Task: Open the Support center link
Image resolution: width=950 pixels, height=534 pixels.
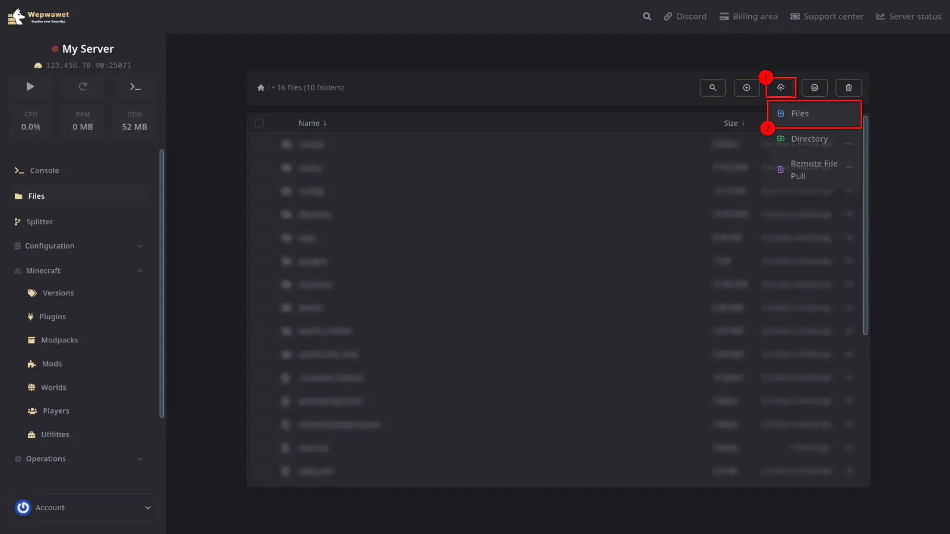Action: tap(826, 17)
